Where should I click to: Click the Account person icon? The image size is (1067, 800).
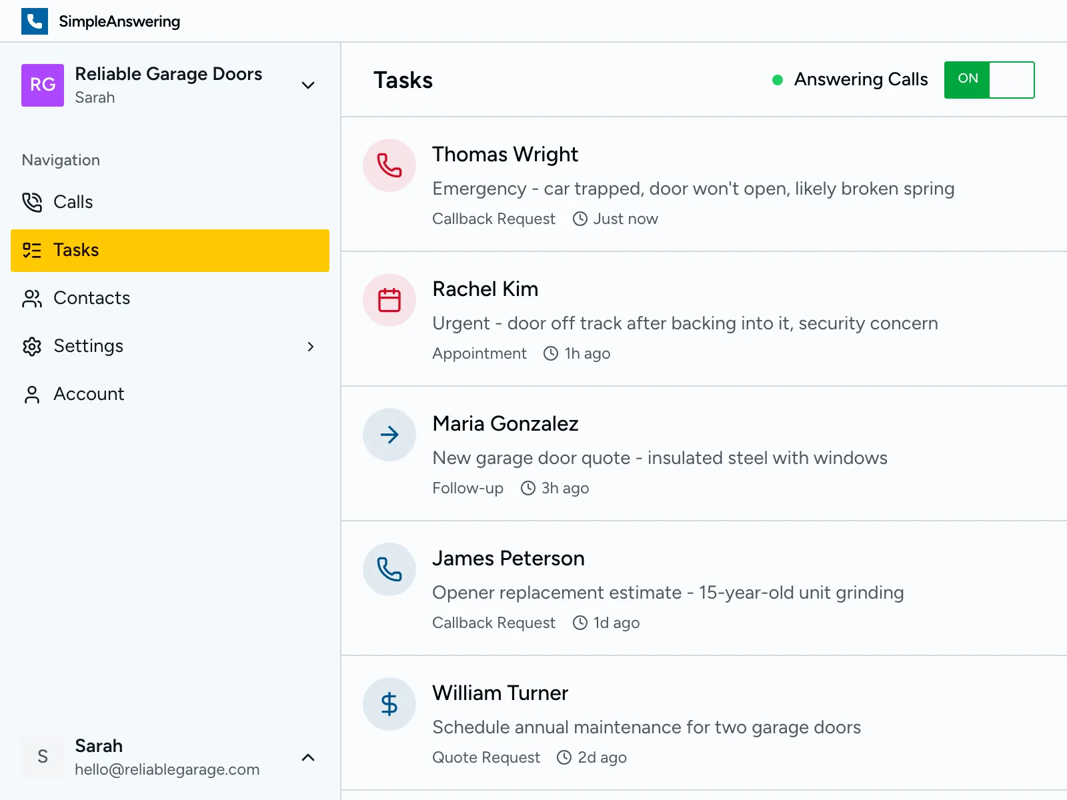31,394
